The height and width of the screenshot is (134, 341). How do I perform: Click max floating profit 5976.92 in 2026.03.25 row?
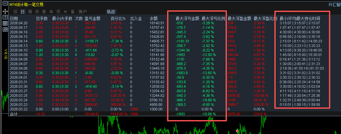tap(234, 96)
